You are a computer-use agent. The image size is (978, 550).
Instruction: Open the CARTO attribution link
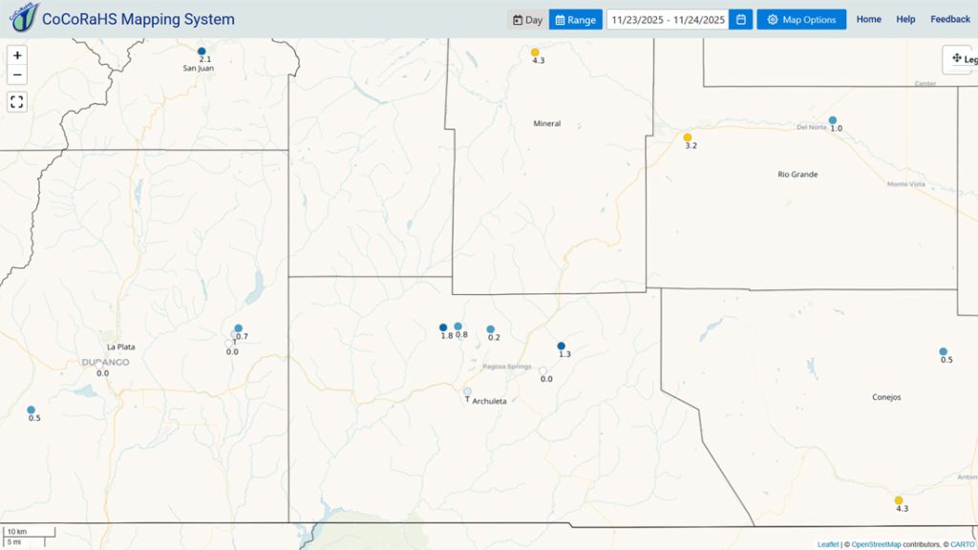pos(963,544)
